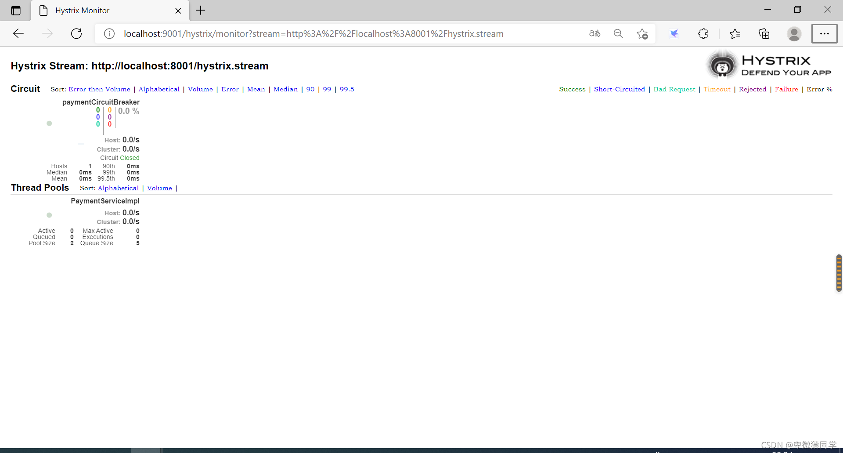Sort circuits by Error then Volume

pos(99,89)
